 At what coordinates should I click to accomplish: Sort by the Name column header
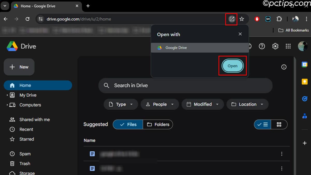89,140
